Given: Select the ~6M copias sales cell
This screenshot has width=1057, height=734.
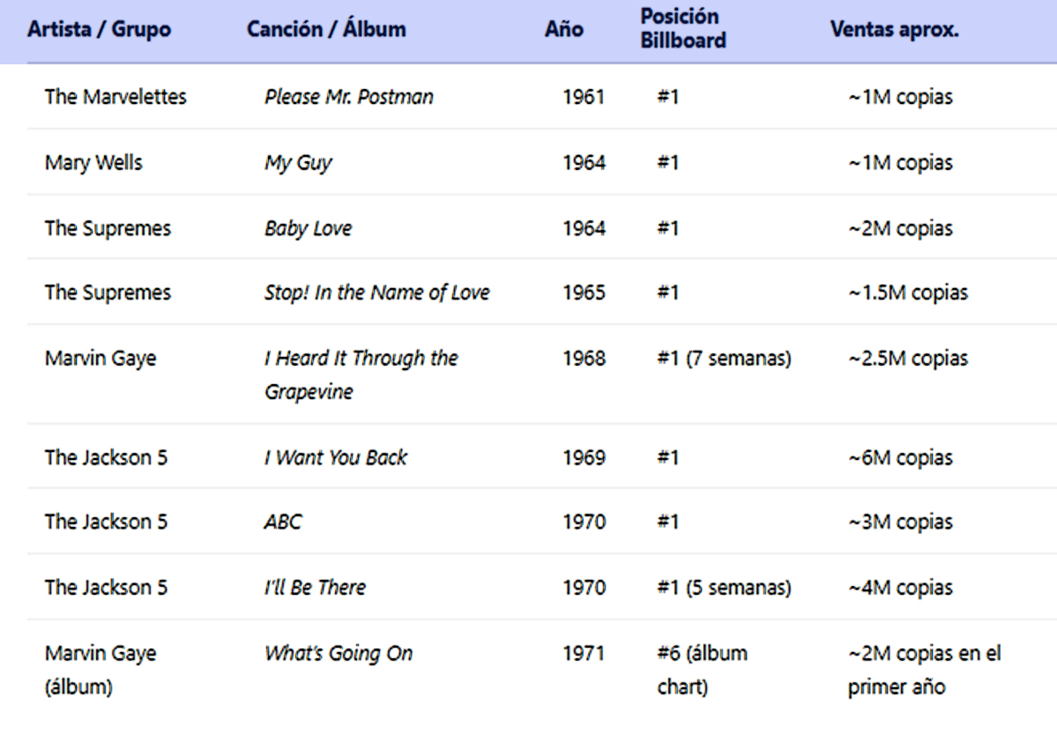Looking at the screenshot, I should click(900, 457).
